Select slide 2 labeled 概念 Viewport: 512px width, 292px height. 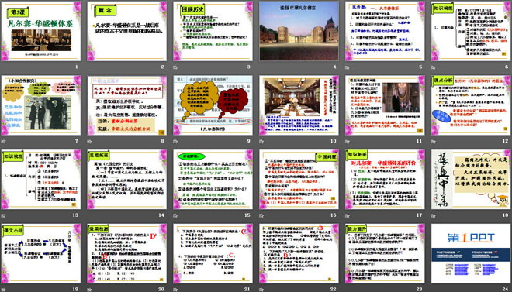(x=127, y=31)
